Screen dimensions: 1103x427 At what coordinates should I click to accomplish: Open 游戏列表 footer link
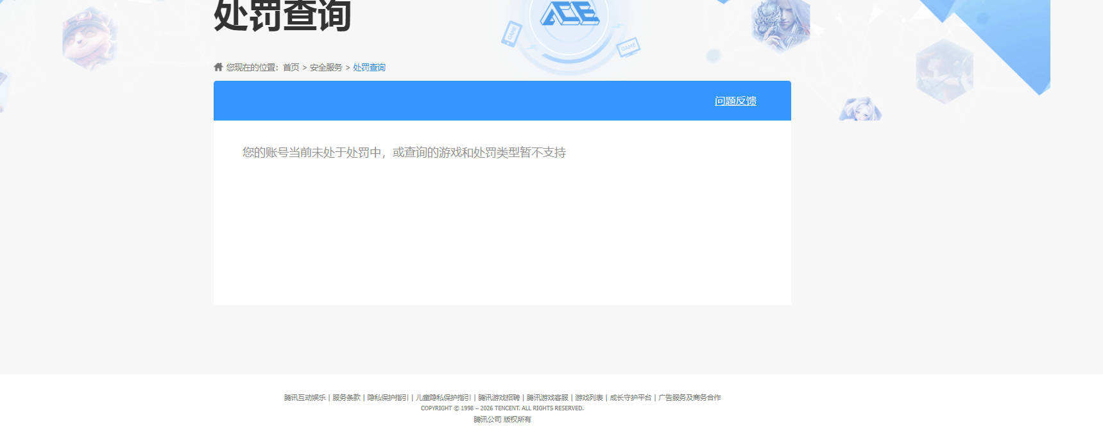(x=589, y=398)
